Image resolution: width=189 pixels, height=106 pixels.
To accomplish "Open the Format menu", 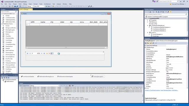I will click(35, 4).
